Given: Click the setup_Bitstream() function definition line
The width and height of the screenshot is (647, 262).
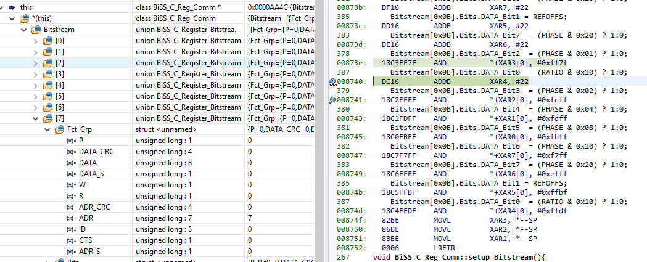Looking at the screenshot, I should click(x=459, y=257).
